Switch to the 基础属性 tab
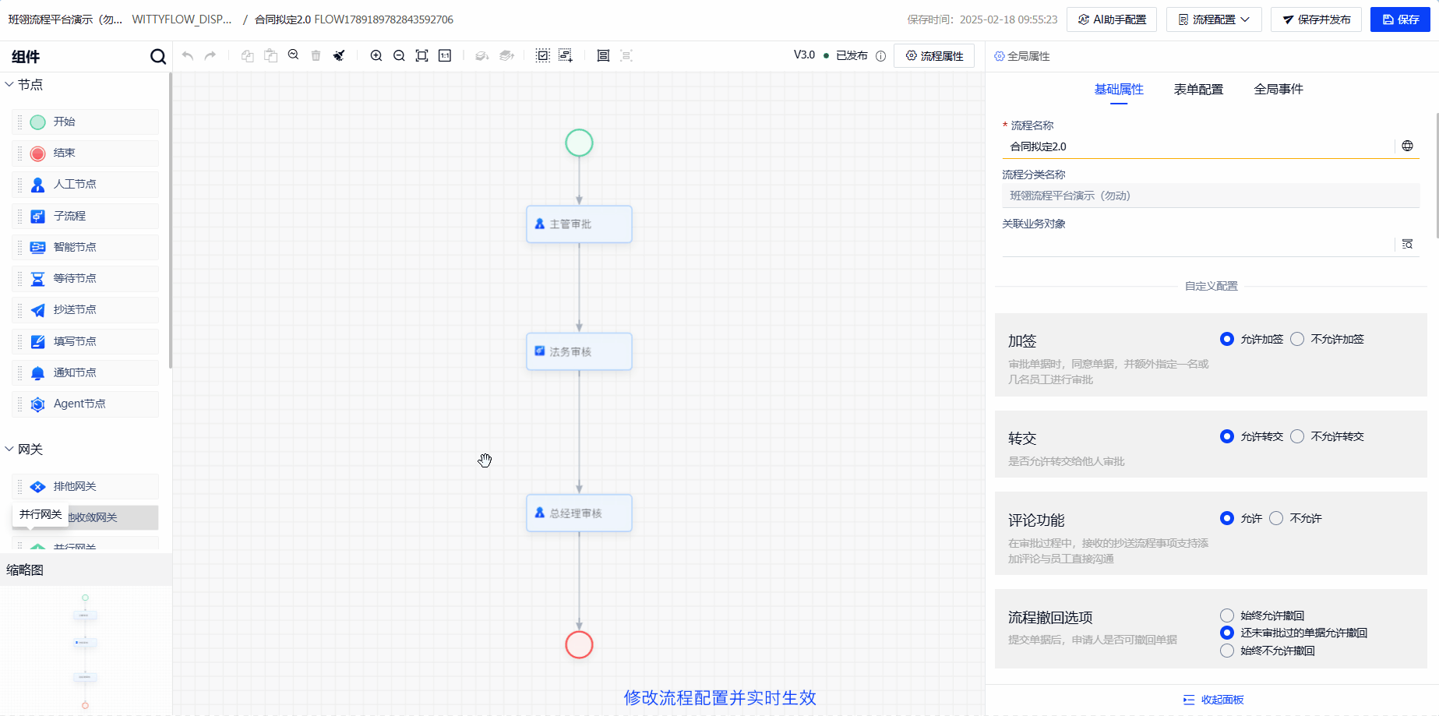The image size is (1439, 716). pyautogui.click(x=1119, y=90)
